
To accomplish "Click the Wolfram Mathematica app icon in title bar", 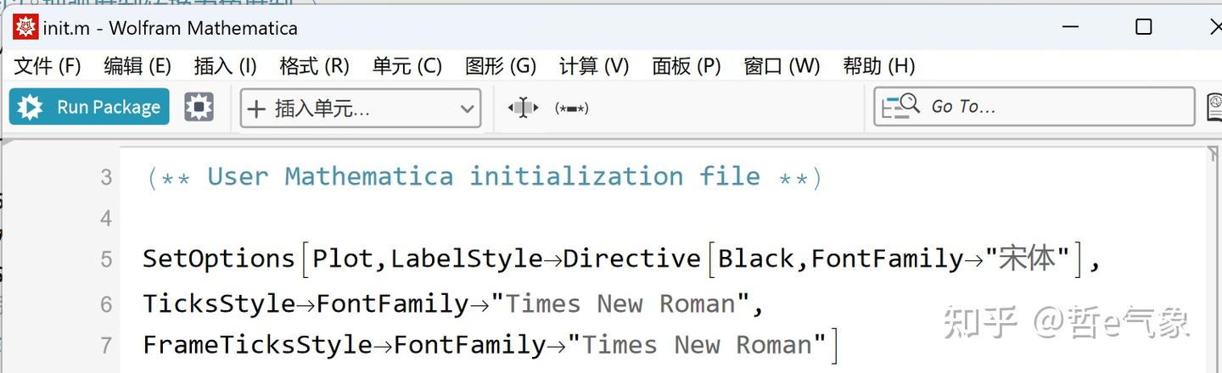I will pos(25,27).
